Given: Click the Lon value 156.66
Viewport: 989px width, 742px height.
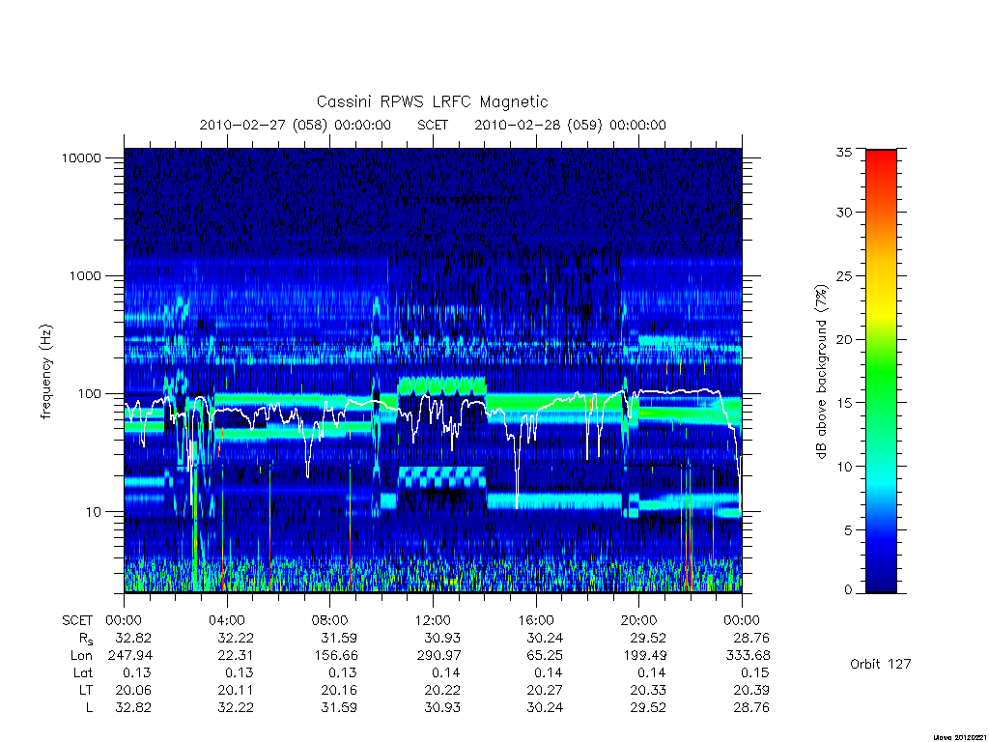Looking at the screenshot, I should [x=335, y=656].
